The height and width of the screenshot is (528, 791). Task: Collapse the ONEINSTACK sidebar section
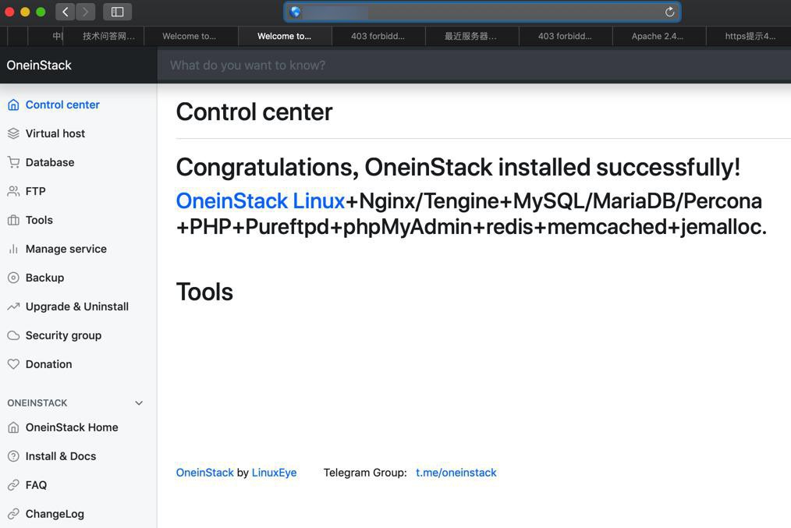(x=139, y=403)
